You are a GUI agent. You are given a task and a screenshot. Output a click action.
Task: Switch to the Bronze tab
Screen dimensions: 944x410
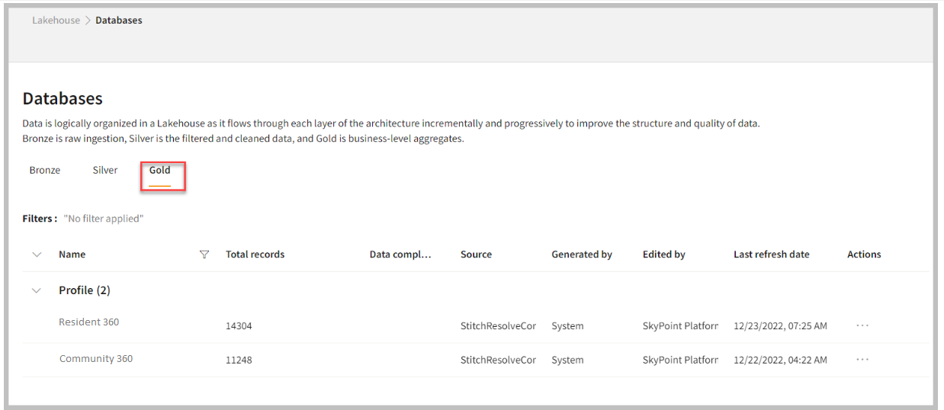tap(45, 170)
